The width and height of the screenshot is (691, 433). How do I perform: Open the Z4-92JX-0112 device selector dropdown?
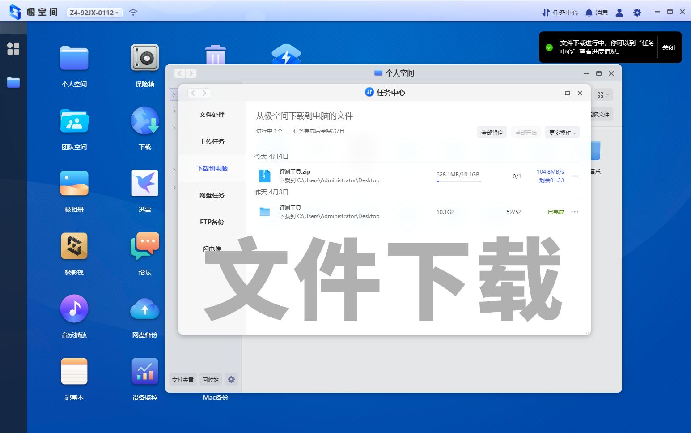pos(94,13)
